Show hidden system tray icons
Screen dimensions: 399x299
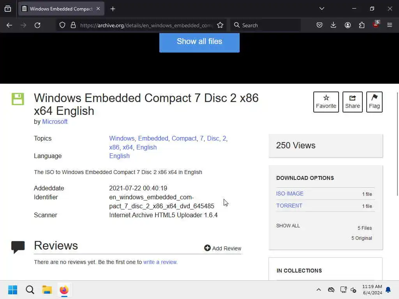[319, 290]
